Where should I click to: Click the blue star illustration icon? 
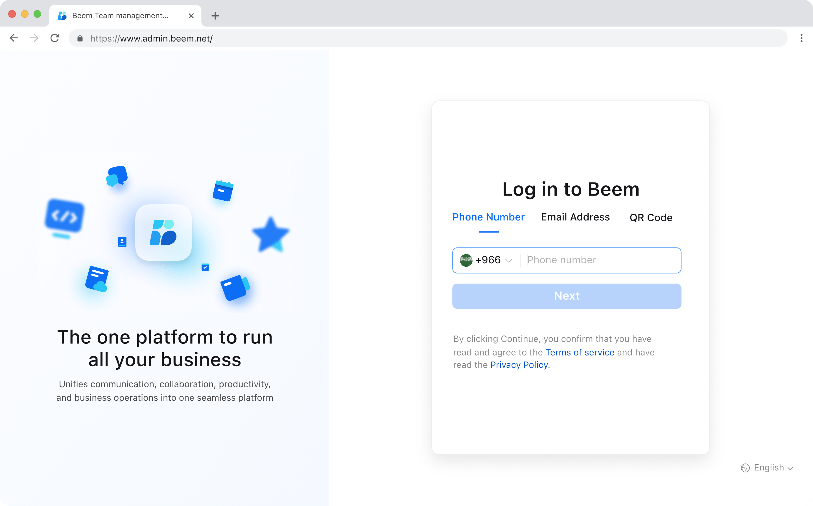click(x=270, y=234)
